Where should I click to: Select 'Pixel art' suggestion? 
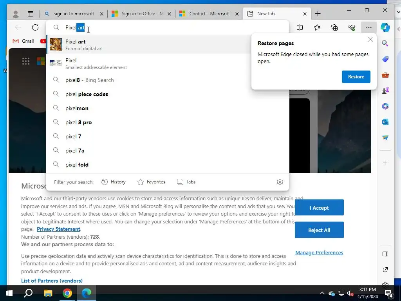tap(168, 45)
